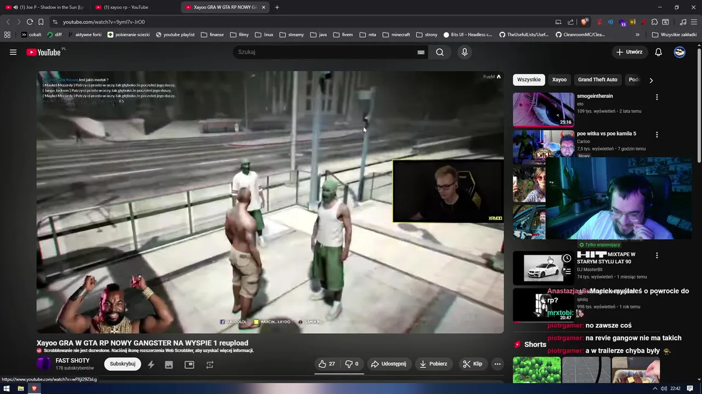
Task: Open the on-screen keyboard icon in search box
Action: (x=421, y=52)
